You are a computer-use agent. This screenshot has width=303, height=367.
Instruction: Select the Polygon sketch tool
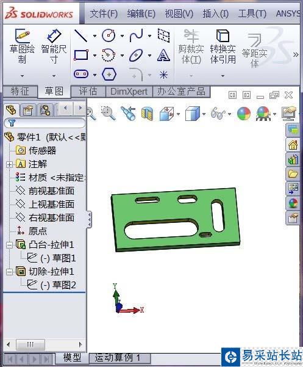pyautogui.click(x=109, y=74)
